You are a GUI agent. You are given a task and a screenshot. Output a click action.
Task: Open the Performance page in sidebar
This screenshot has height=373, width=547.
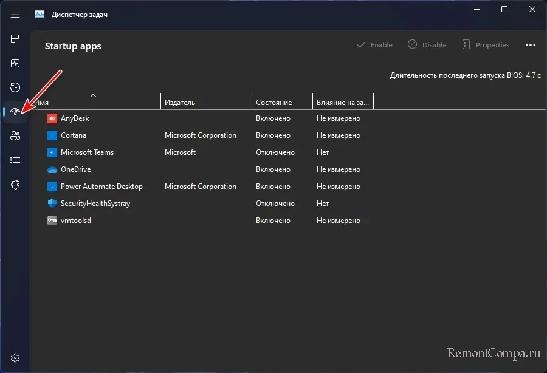[15, 63]
